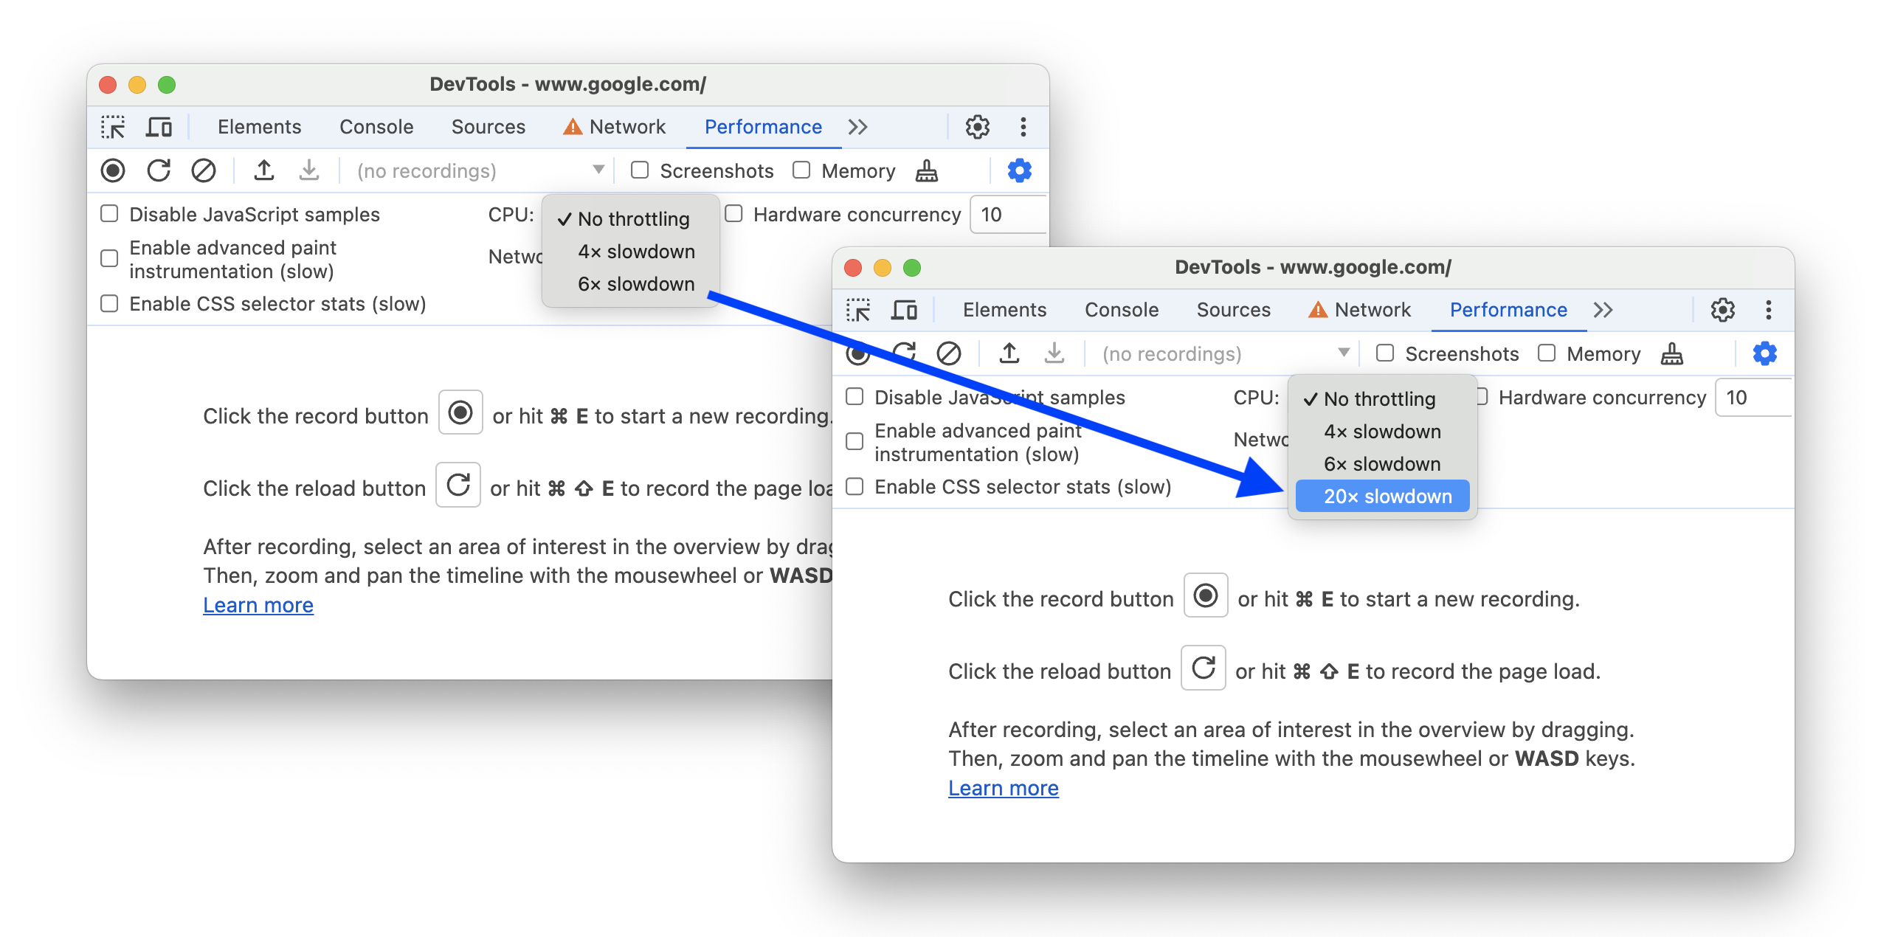
Task: Toggle the Memory checkbox in toolbar
Action: pyautogui.click(x=1546, y=353)
